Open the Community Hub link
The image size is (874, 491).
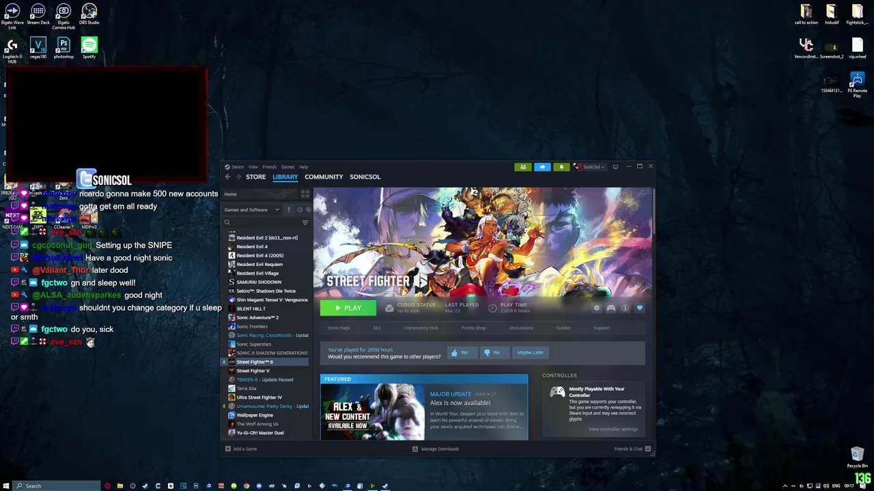pos(421,328)
